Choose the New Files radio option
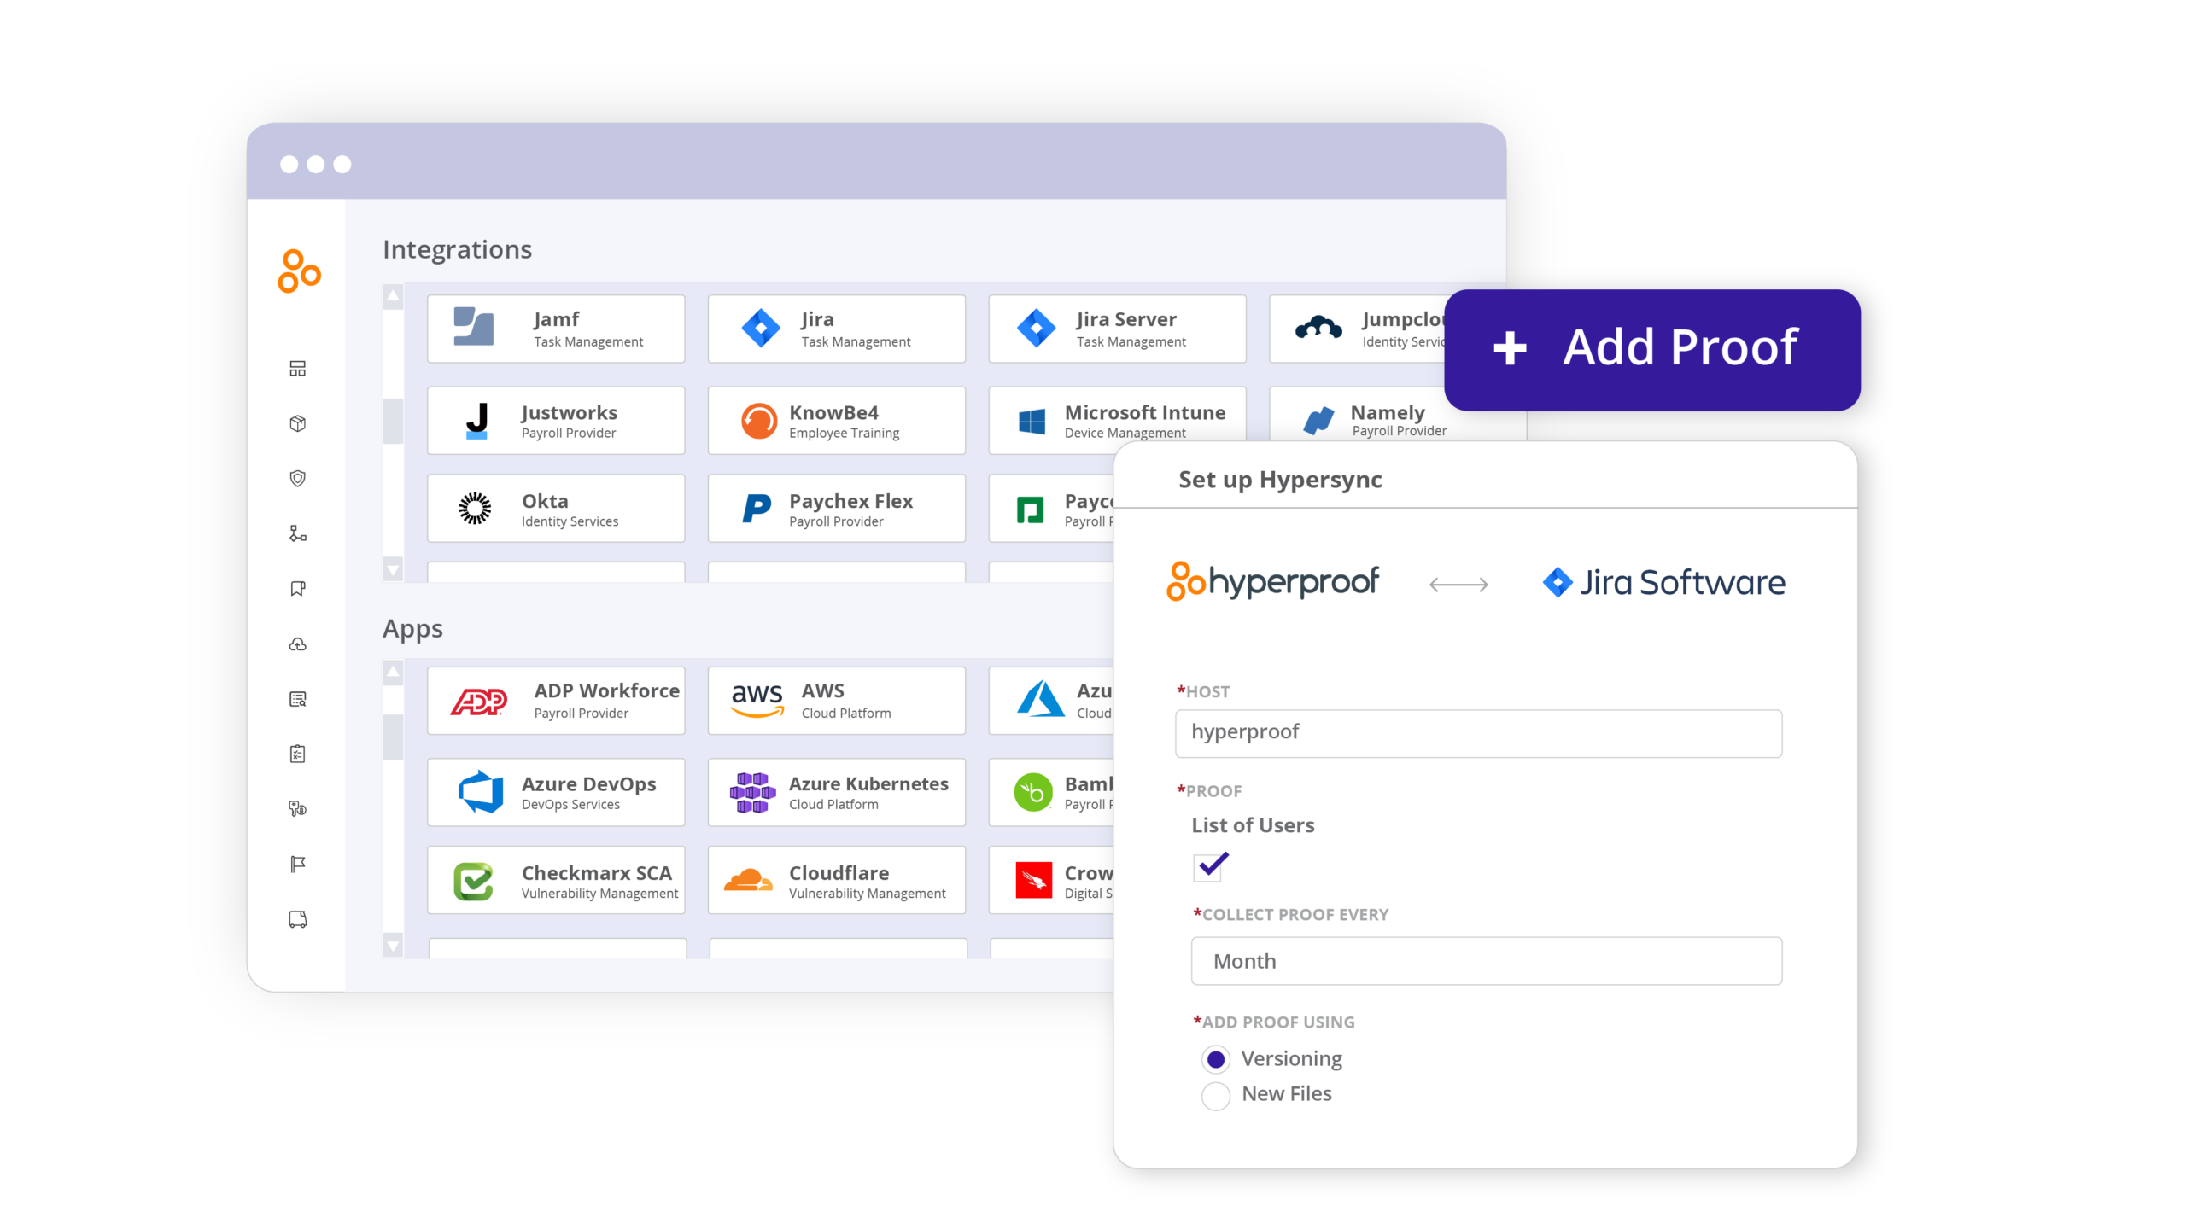Image resolution: width=2186 pixels, height=1229 pixels. (x=1216, y=1095)
